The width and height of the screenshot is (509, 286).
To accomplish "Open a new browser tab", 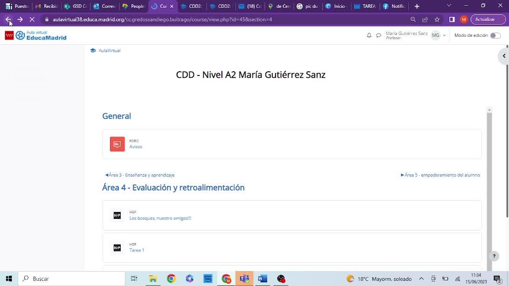I will (417, 6).
